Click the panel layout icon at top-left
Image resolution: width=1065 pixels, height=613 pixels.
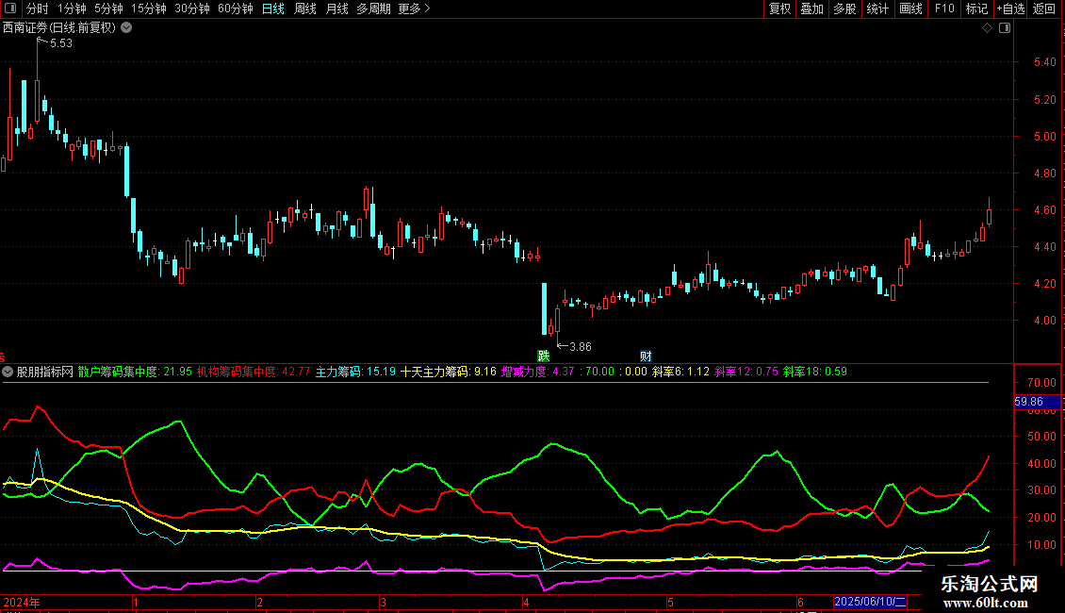[10, 8]
